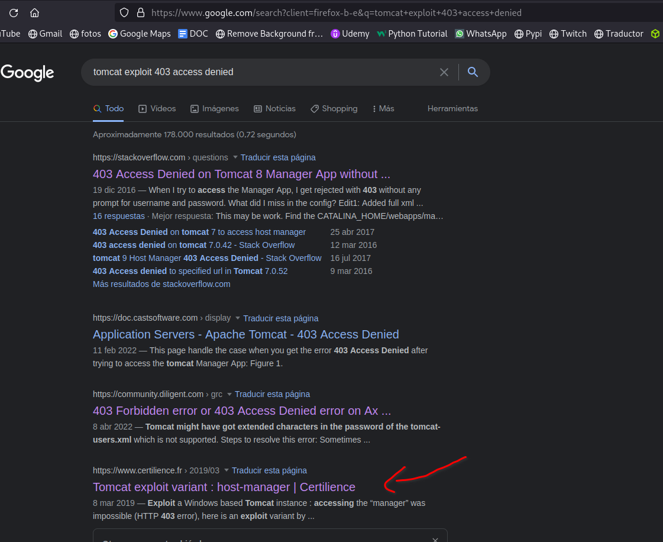Click the browser address bar URL
The height and width of the screenshot is (542, 663).
tap(336, 12)
